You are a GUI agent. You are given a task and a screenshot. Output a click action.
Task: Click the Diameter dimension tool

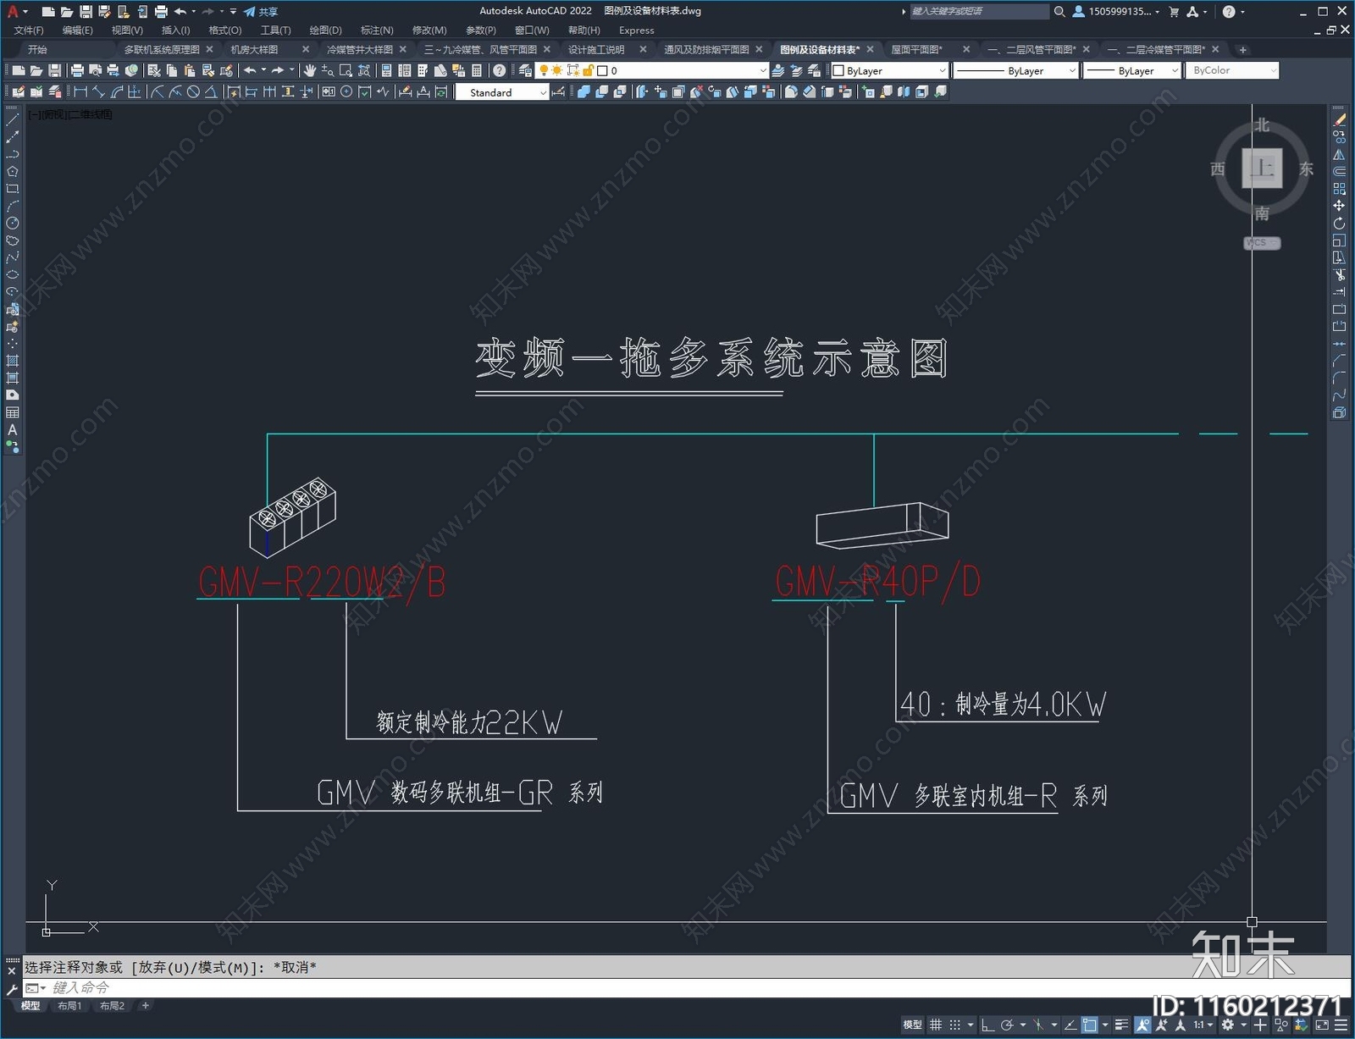coord(193,92)
